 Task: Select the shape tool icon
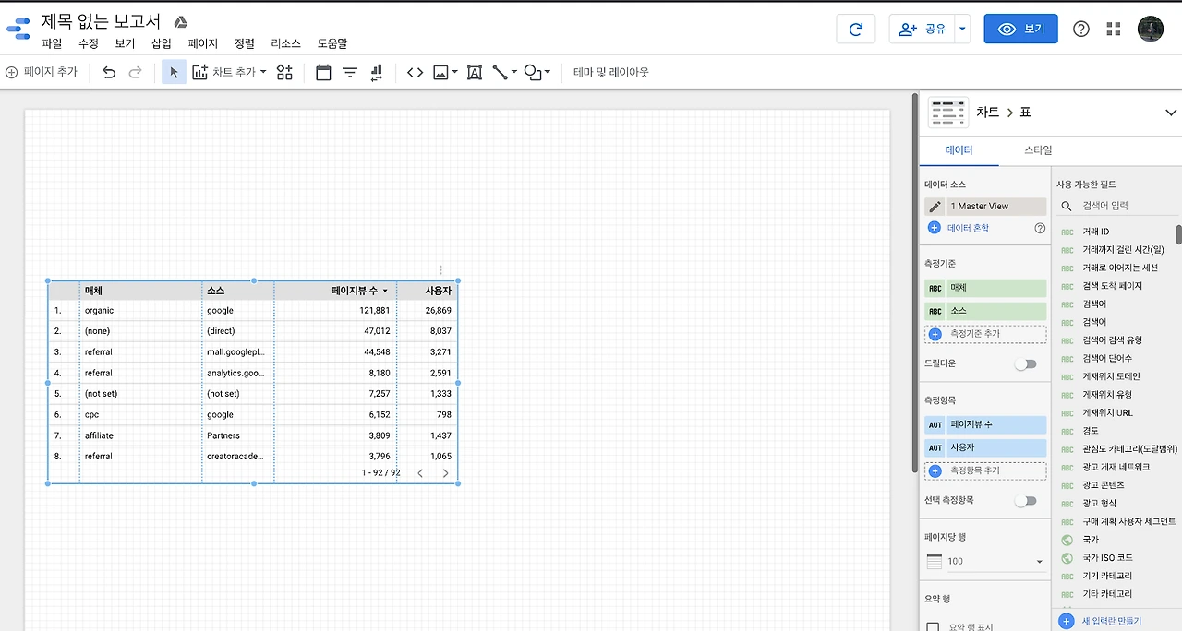click(x=532, y=72)
